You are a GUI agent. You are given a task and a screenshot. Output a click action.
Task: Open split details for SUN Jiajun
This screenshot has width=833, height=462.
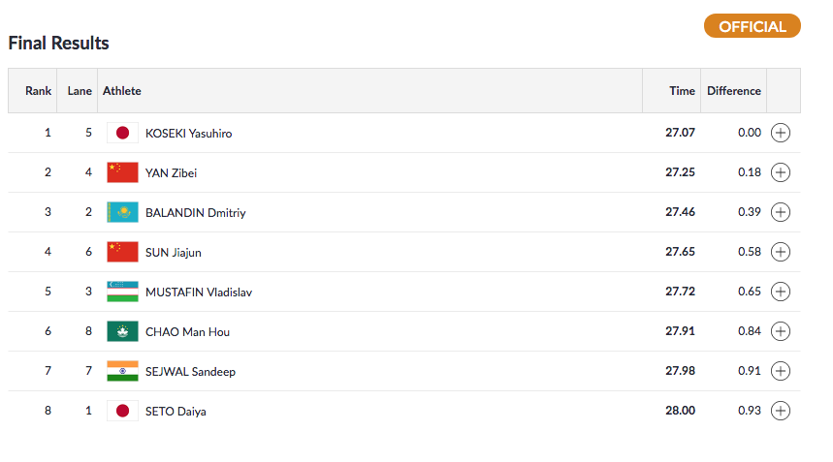pos(781,252)
